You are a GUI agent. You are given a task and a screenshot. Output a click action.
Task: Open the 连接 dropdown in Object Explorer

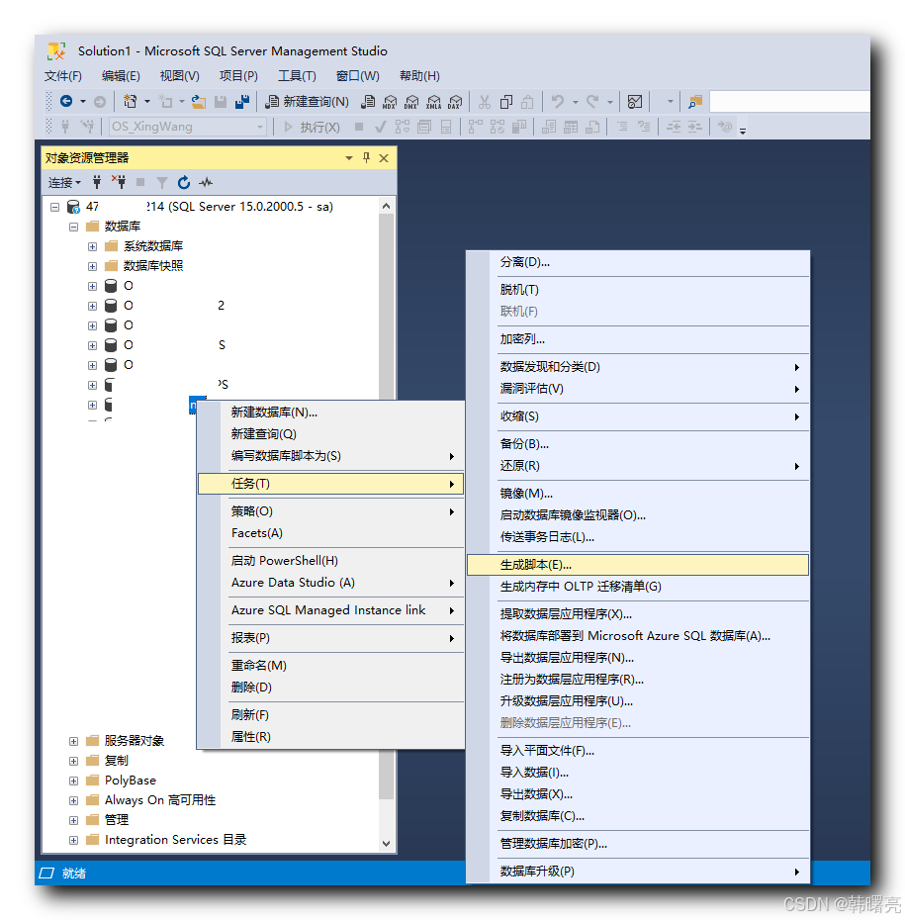[64, 182]
